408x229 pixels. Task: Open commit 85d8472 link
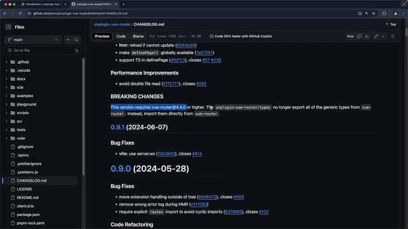pyautogui.click(x=207, y=197)
